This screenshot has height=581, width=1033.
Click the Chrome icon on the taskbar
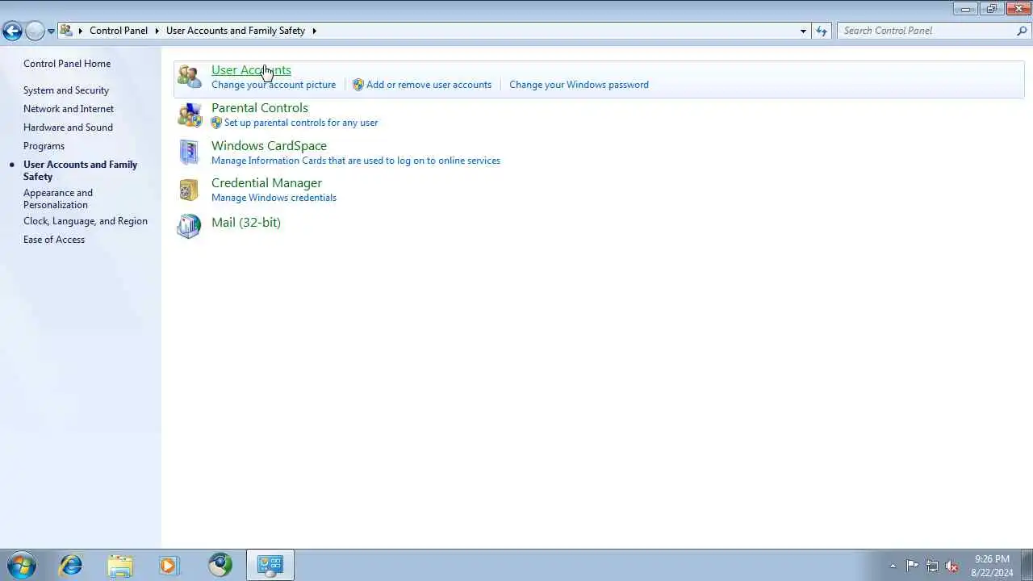(x=220, y=565)
